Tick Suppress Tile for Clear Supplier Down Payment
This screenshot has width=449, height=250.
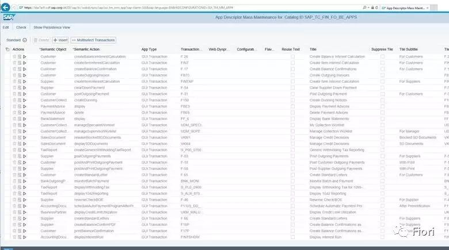[383, 88]
